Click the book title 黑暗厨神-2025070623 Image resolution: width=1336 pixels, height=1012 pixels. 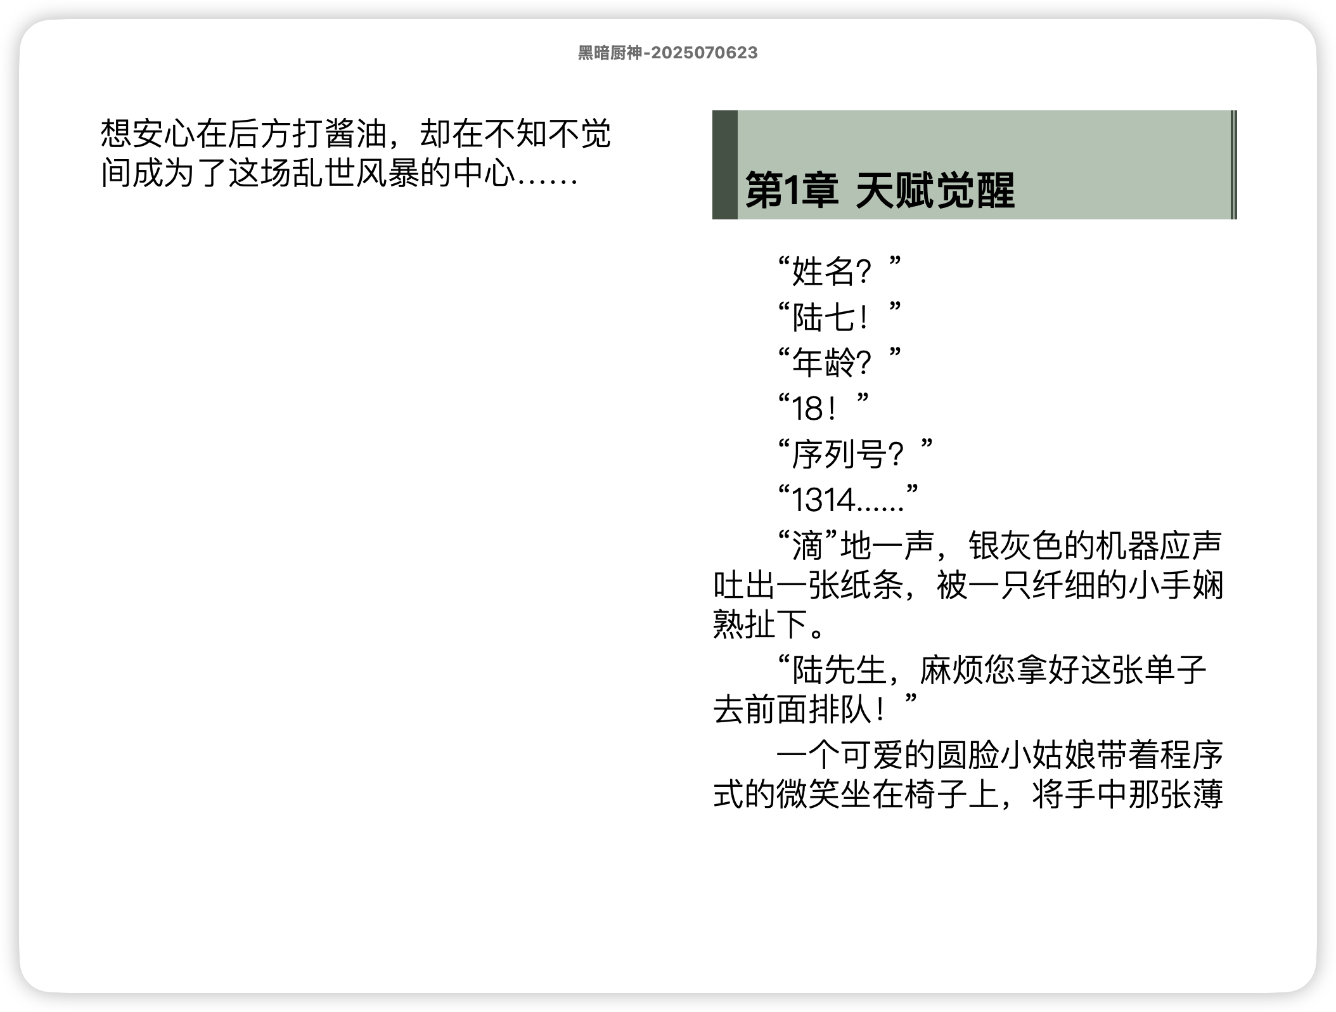(x=667, y=53)
